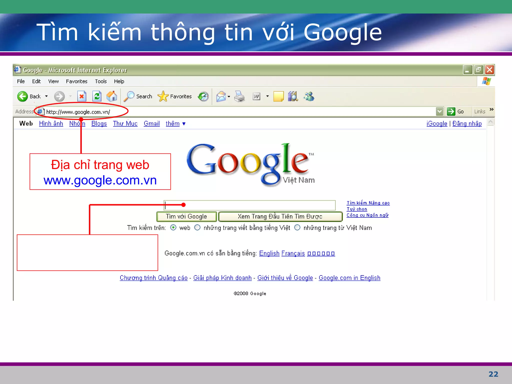512x384 pixels.
Task: Go to the Home page icon
Action: (112, 96)
